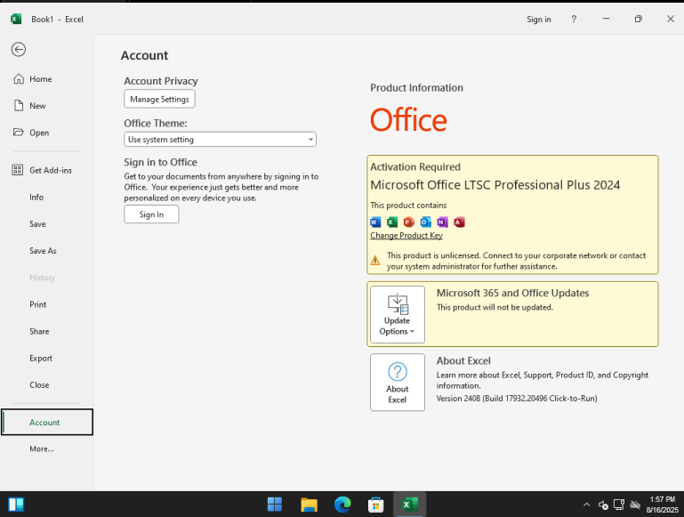Click the About Excel button
Viewport: 684px width, 517px height.
(398, 382)
